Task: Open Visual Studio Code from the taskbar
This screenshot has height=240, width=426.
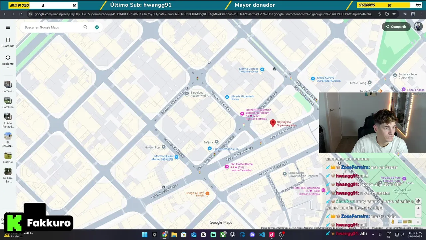Action: pos(262,235)
